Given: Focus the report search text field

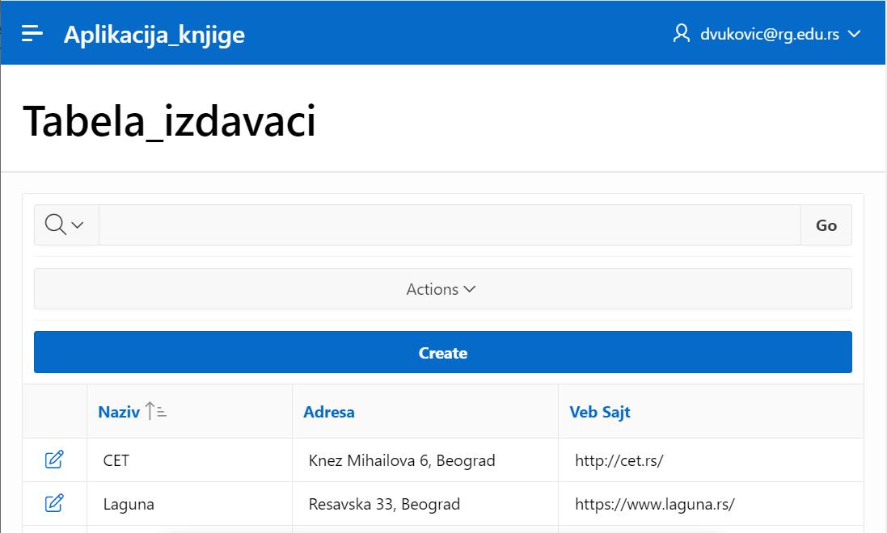Looking at the screenshot, I should pyautogui.click(x=449, y=225).
